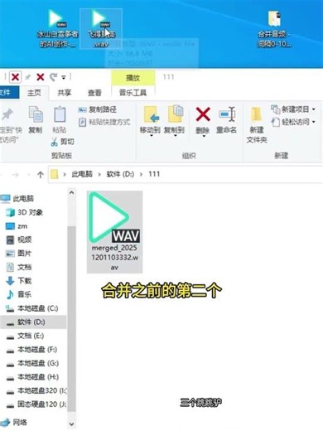Go up one folder level
Screen dimensions: 323x431
41,175
